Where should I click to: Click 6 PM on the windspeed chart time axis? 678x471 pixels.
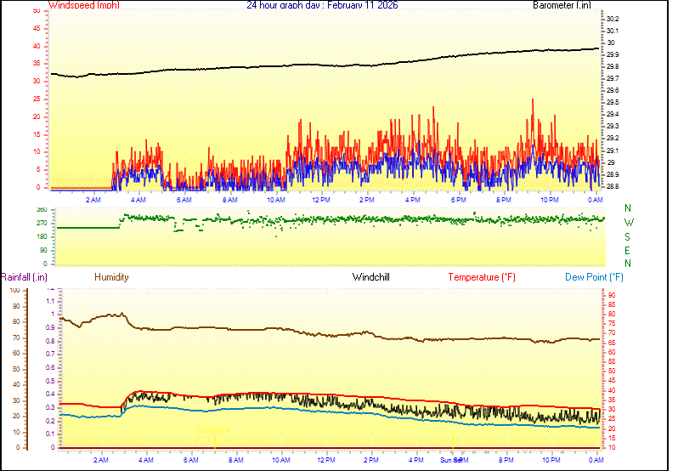[459, 200]
